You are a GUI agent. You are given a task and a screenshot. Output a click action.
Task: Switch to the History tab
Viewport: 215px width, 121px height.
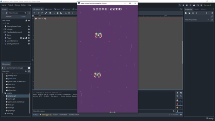pos(204,9)
